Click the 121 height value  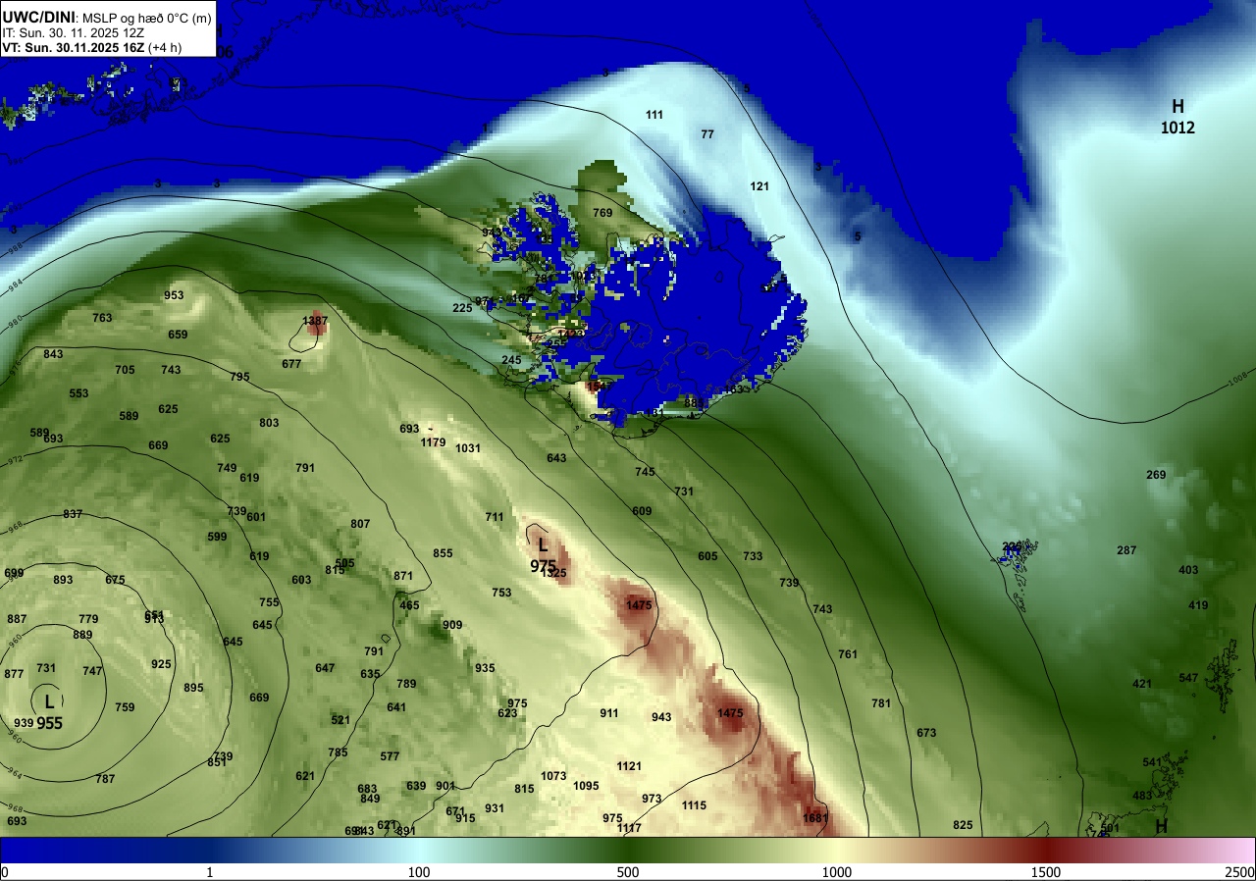click(759, 186)
